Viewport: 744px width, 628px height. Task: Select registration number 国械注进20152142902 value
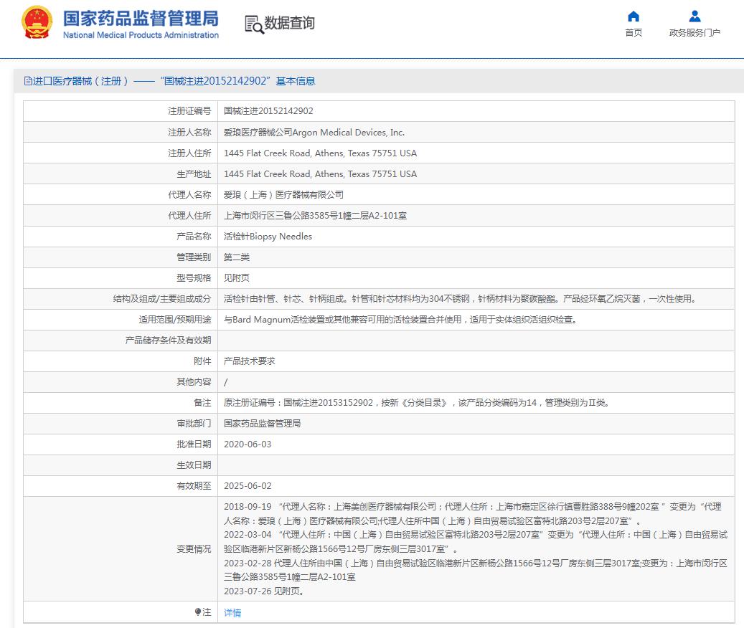point(268,111)
